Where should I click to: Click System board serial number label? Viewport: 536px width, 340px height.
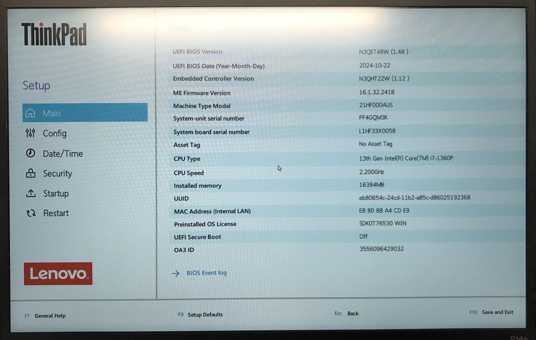tap(211, 132)
